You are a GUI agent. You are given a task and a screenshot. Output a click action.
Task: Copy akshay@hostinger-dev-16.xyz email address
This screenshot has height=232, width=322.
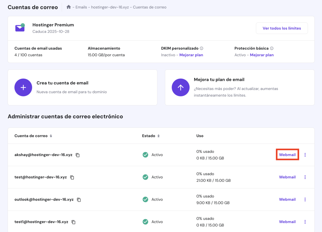click(77, 155)
